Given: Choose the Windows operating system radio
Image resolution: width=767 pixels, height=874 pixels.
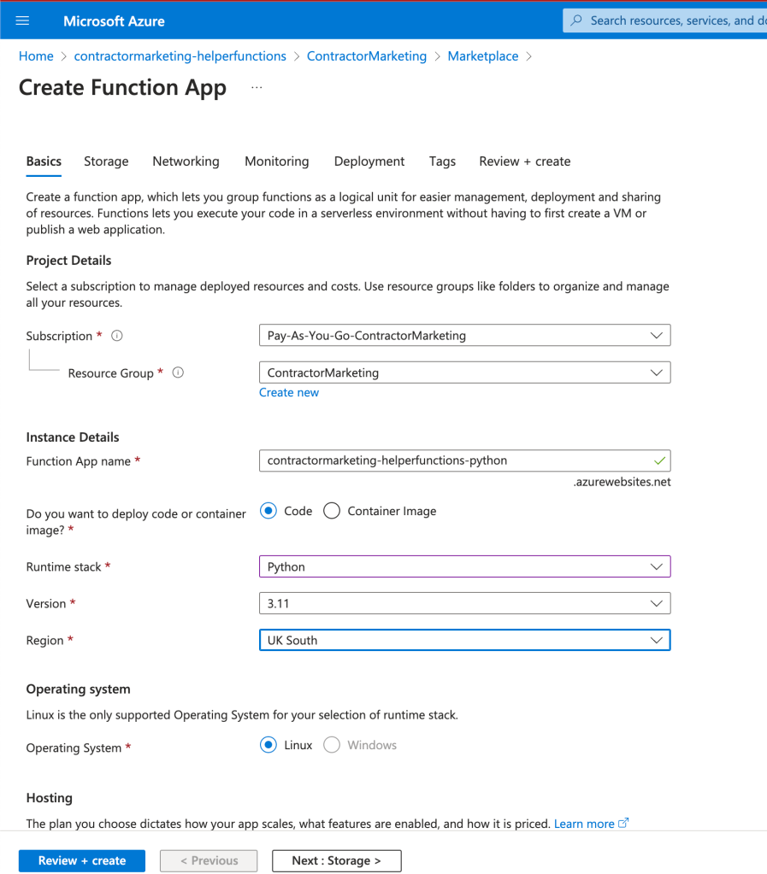Looking at the screenshot, I should pos(332,745).
